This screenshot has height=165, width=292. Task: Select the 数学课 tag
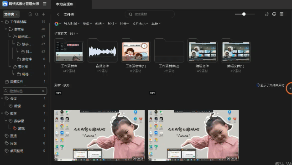tap(19, 121)
